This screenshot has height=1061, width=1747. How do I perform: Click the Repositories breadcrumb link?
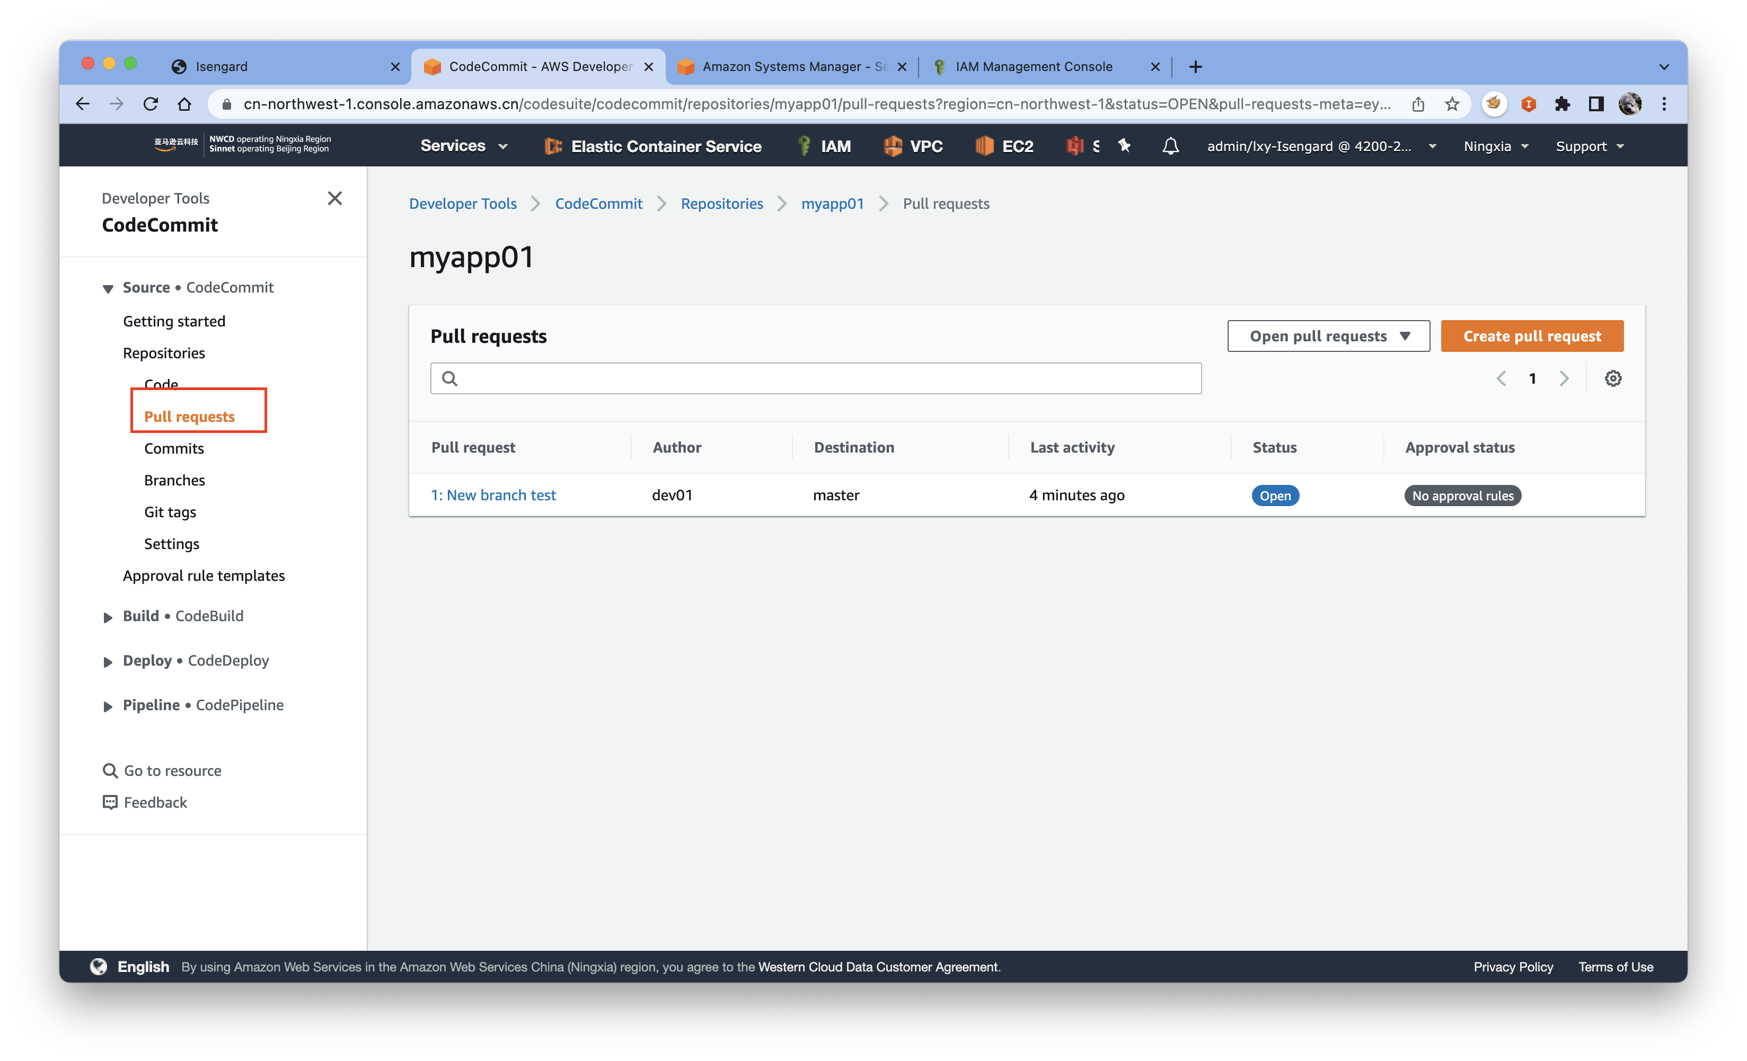pos(721,204)
